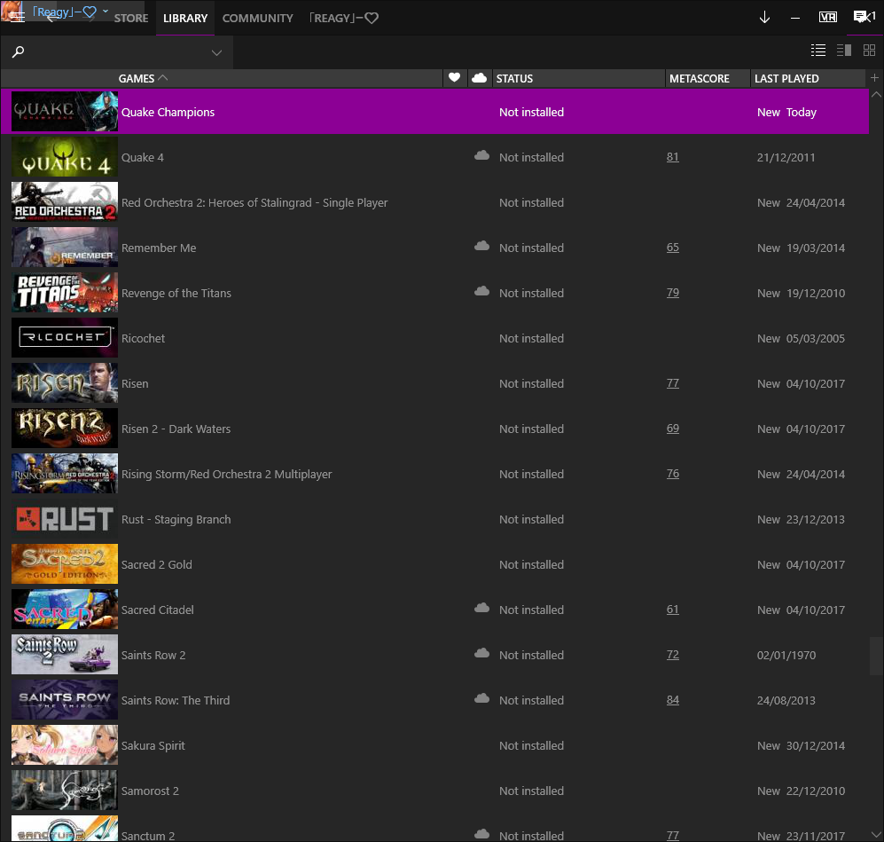Screen dimensions: 884x842
Task: Select Rising Storm/Red Orchestra 2 Multiplayer title
Action: click(x=227, y=475)
